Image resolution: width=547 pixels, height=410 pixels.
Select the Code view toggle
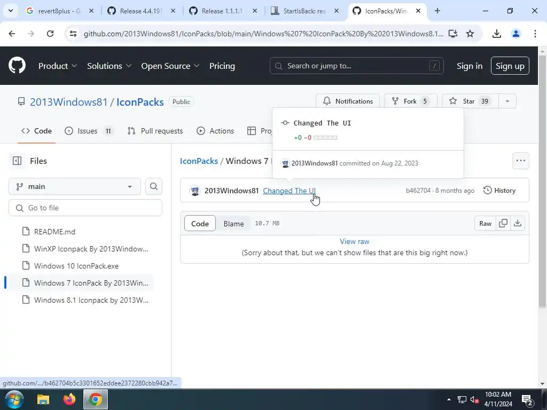pos(200,224)
